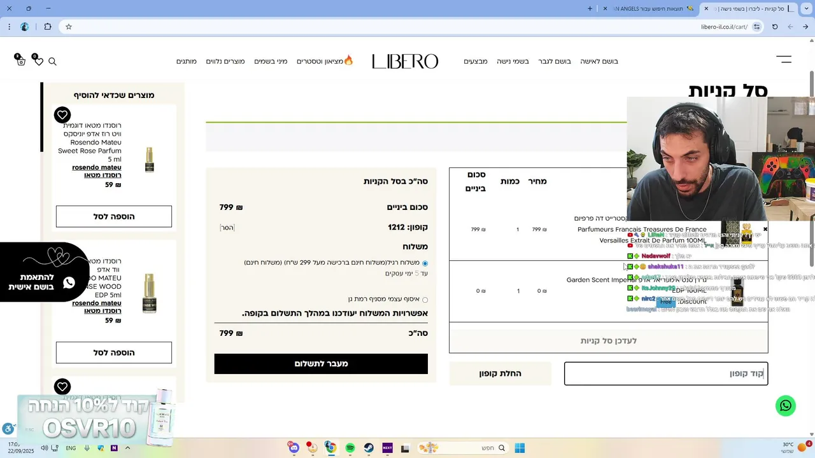
Task: Show hidden tray icons chevron
Action: 127,448
